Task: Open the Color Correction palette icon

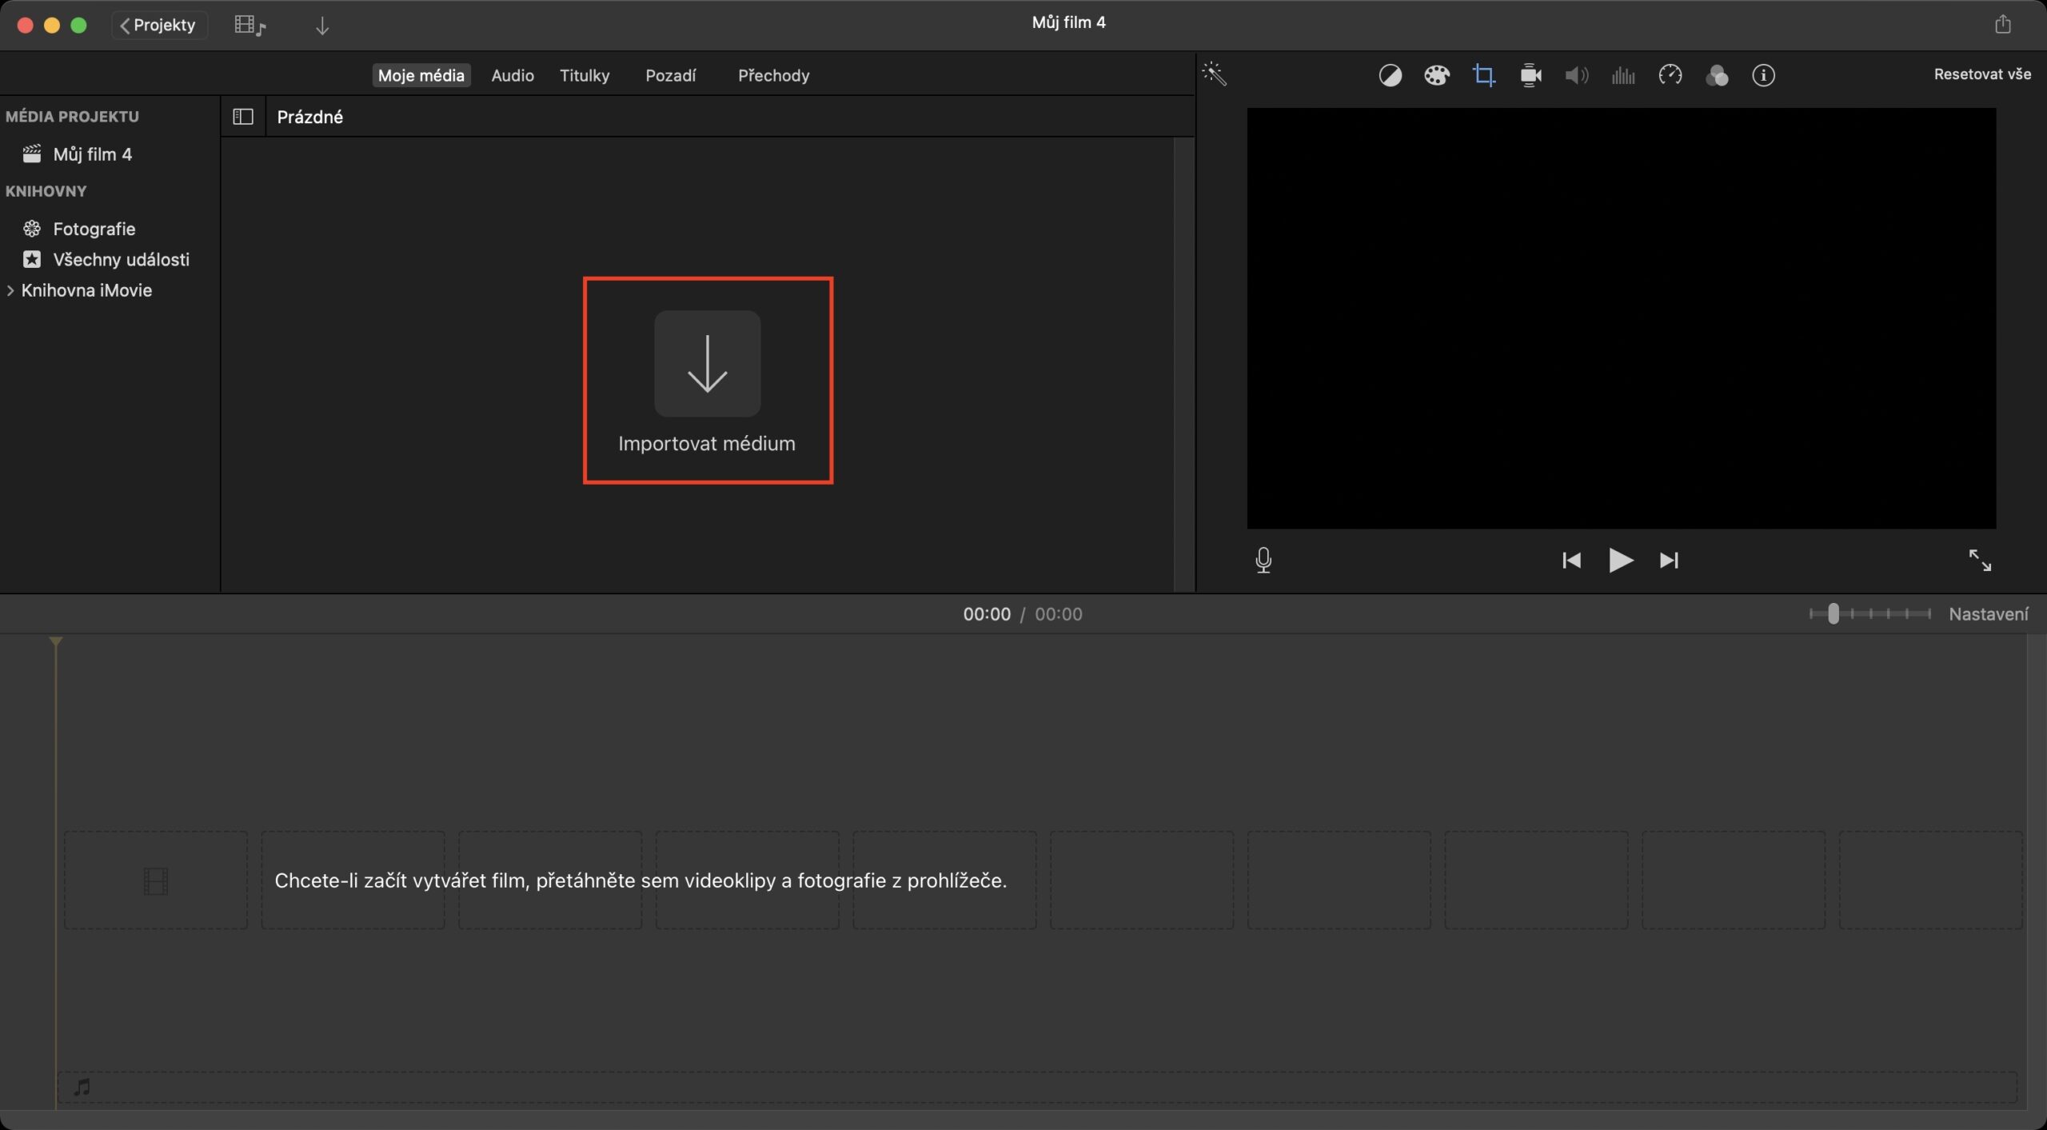Action: point(1437,74)
